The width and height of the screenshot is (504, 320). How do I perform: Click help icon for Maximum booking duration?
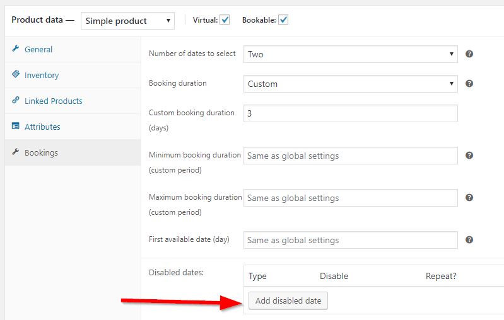point(469,198)
